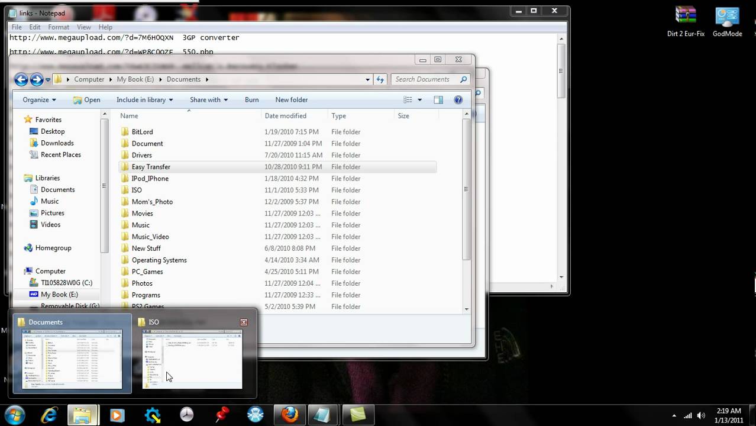The image size is (756, 426).
Task: Click Homegroup in the navigation pane
Action: (53, 248)
